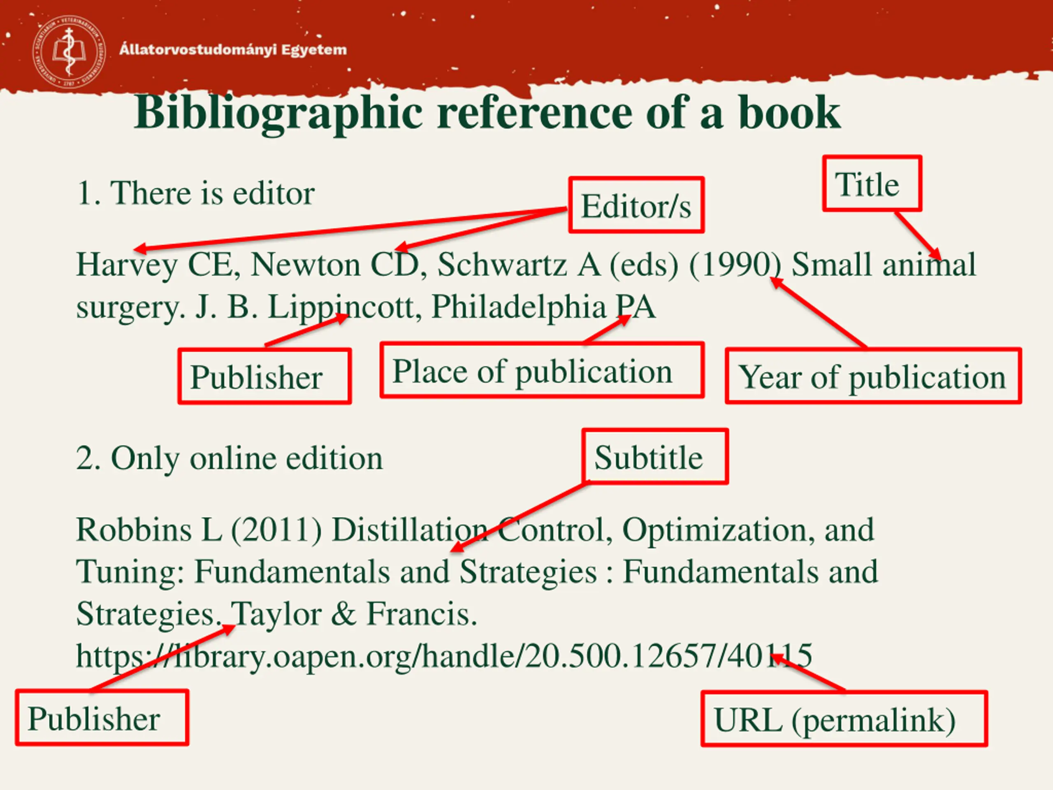Screen dimensions: 1053x790
Task: Click the '1. There is editor' heading
Action: tap(195, 193)
